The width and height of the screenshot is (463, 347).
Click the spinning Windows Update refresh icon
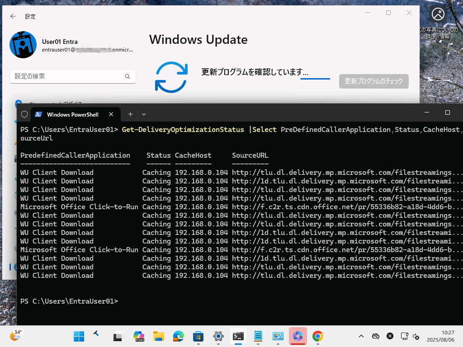click(171, 78)
